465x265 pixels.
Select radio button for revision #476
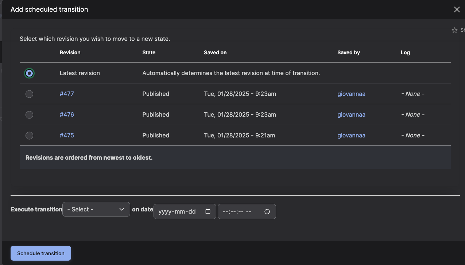[x=30, y=115]
